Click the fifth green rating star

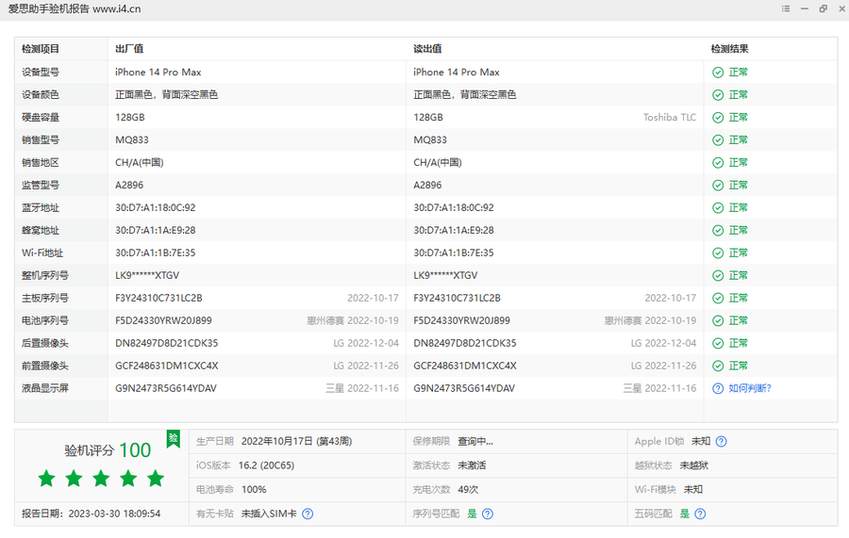point(156,478)
